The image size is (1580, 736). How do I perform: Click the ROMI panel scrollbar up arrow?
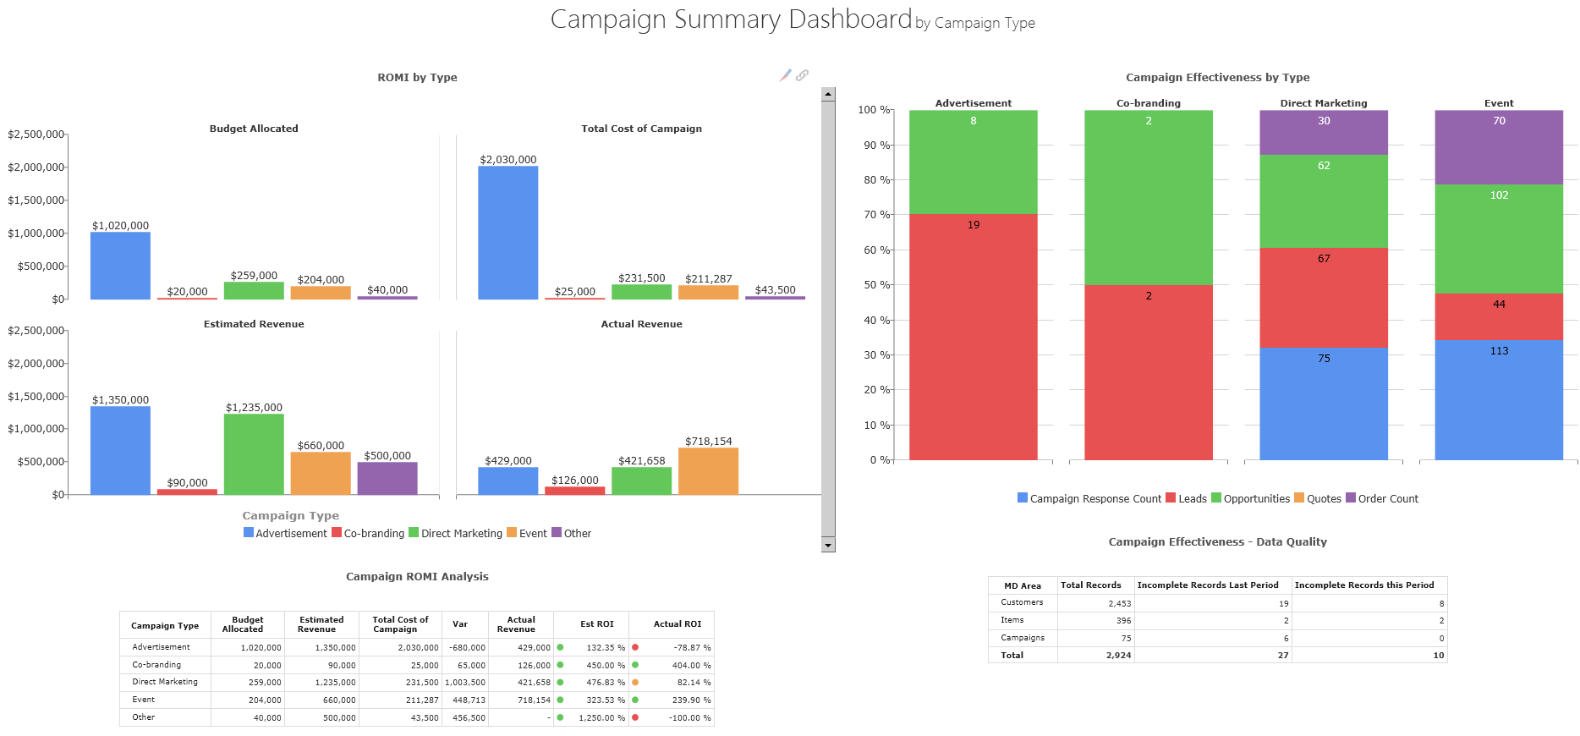[828, 94]
